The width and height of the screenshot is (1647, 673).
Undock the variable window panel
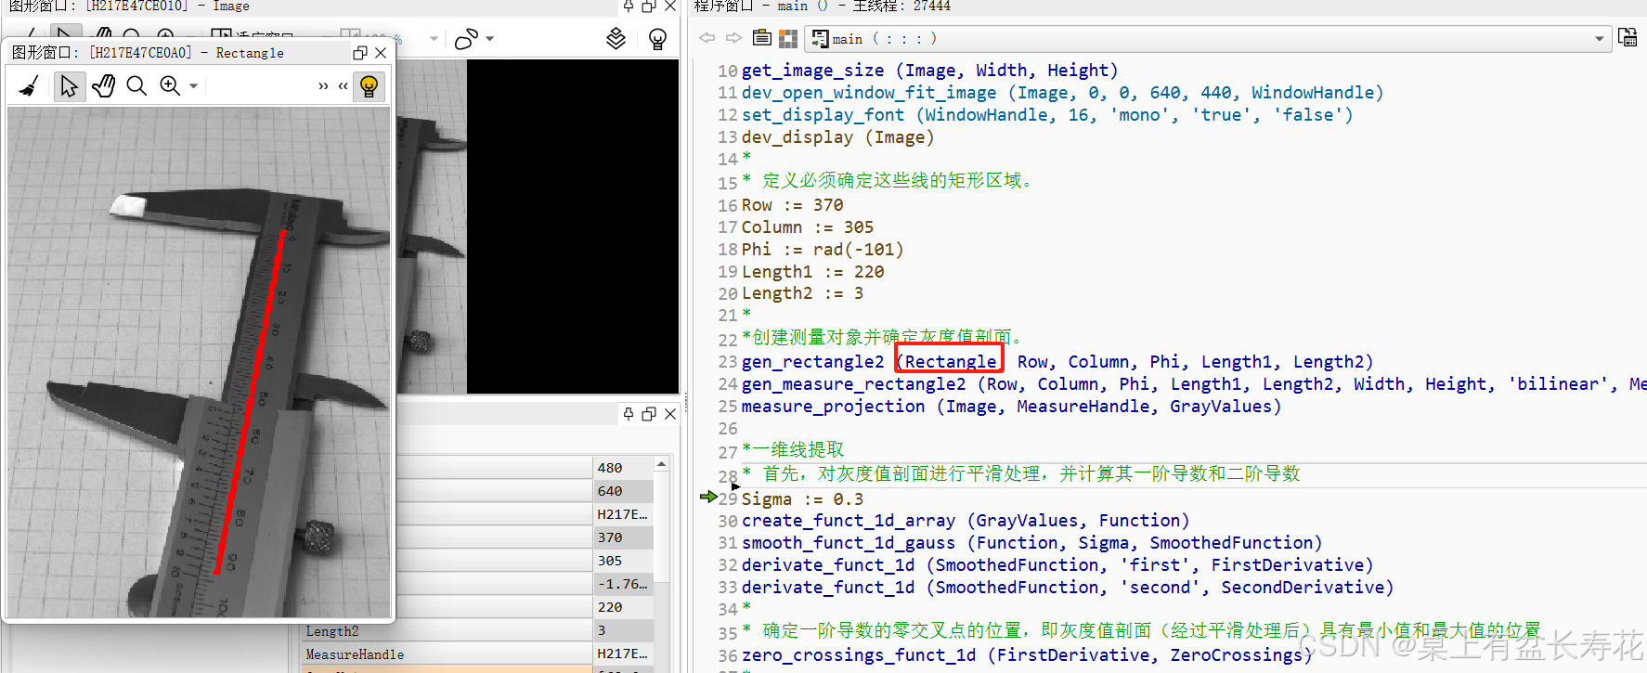click(649, 414)
